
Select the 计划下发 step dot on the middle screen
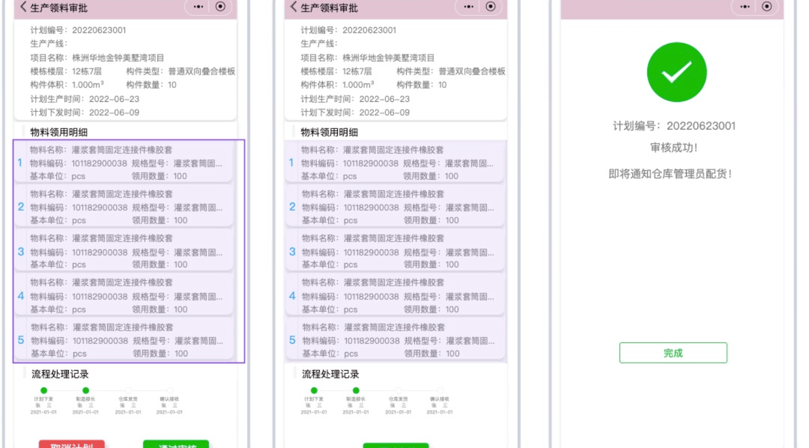coord(314,390)
